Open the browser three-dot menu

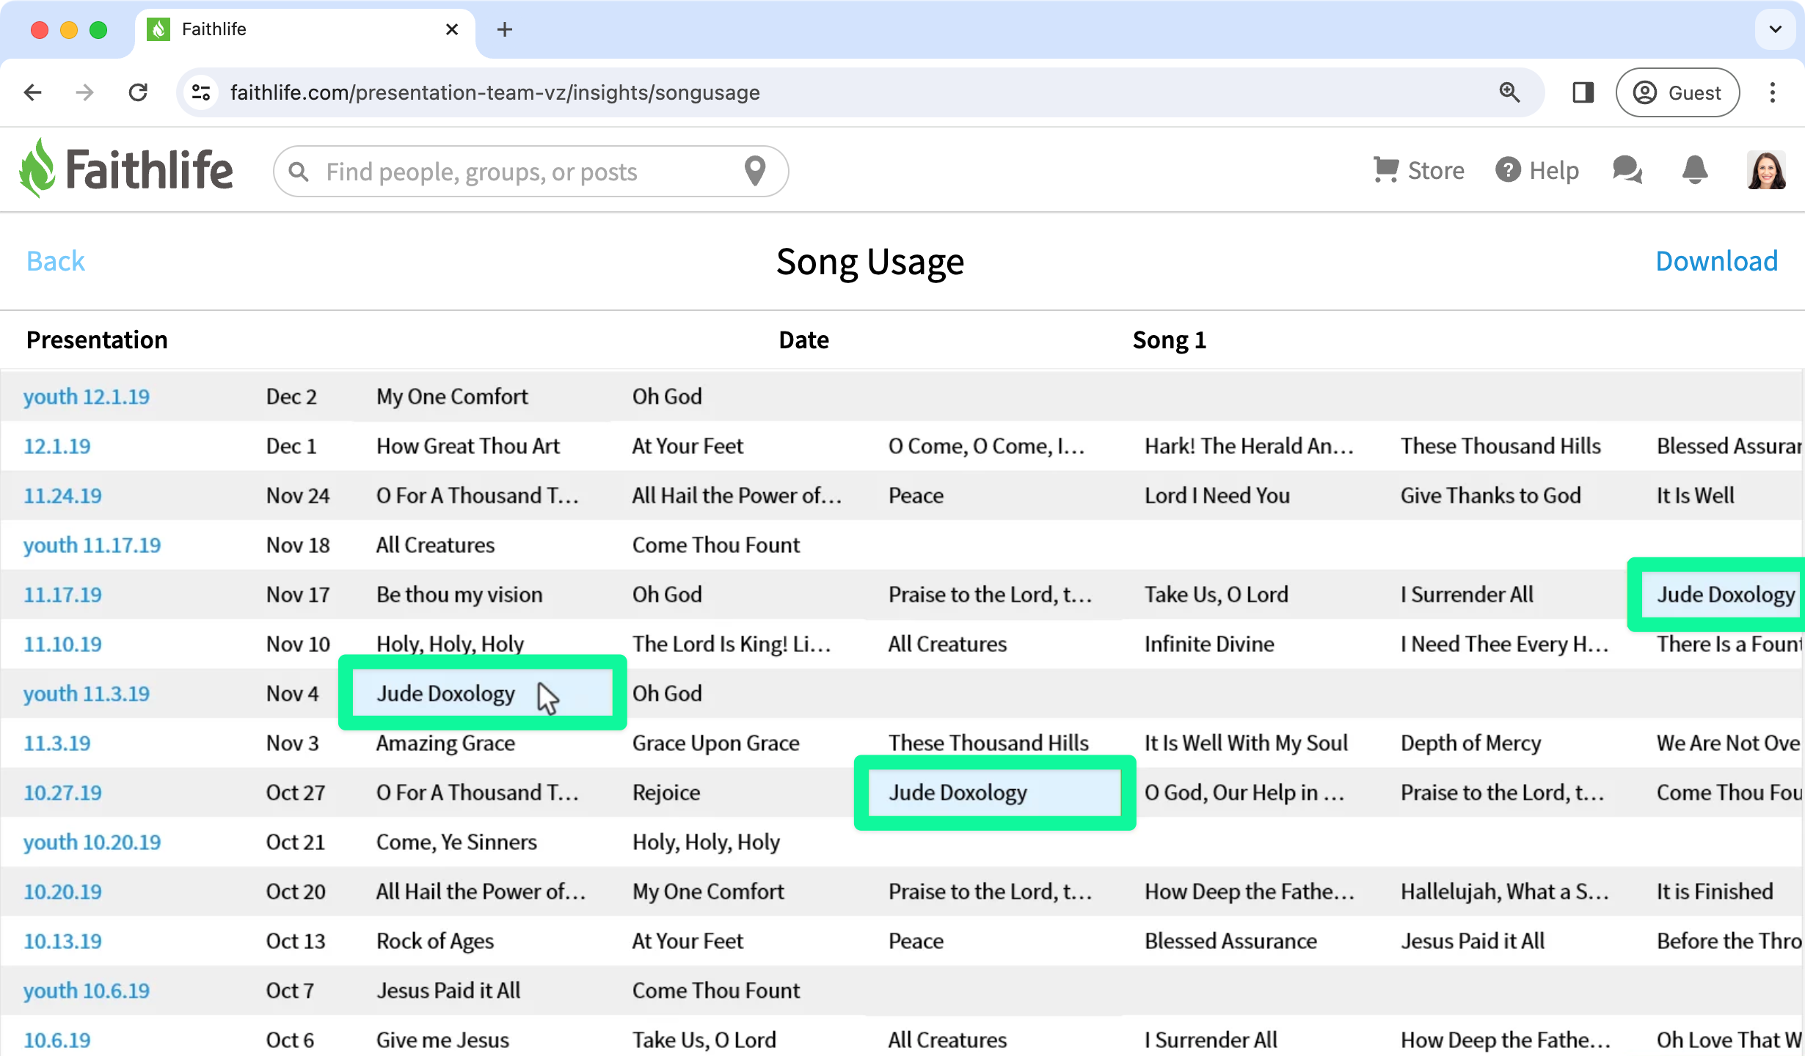coord(1773,92)
